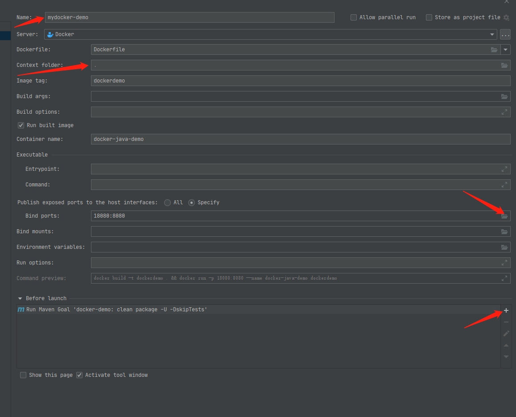Image resolution: width=516 pixels, height=417 pixels.
Task: Open Docker server settings with the ellipsis button
Action: [505, 34]
